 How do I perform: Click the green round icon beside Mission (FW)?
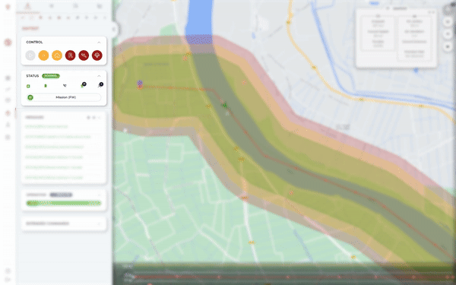[x=30, y=97]
